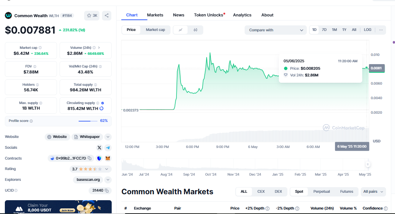The height and width of the screenshot is (214, 395).
Task: Click the verified badge on Circulating supply
Action: (102, 103)
